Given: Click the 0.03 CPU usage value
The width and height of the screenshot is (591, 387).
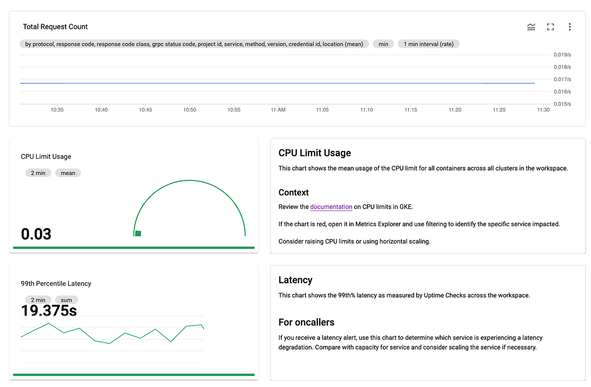Looking at the screenshot, I should [36, 234].
